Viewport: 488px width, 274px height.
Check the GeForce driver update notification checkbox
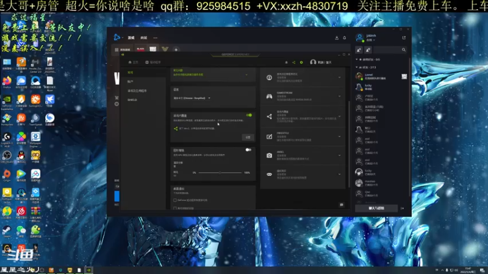[175, 200]
